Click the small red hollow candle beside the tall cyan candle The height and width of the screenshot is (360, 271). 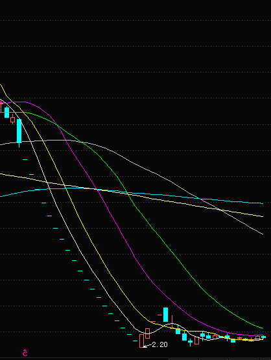tap(12, 120)
